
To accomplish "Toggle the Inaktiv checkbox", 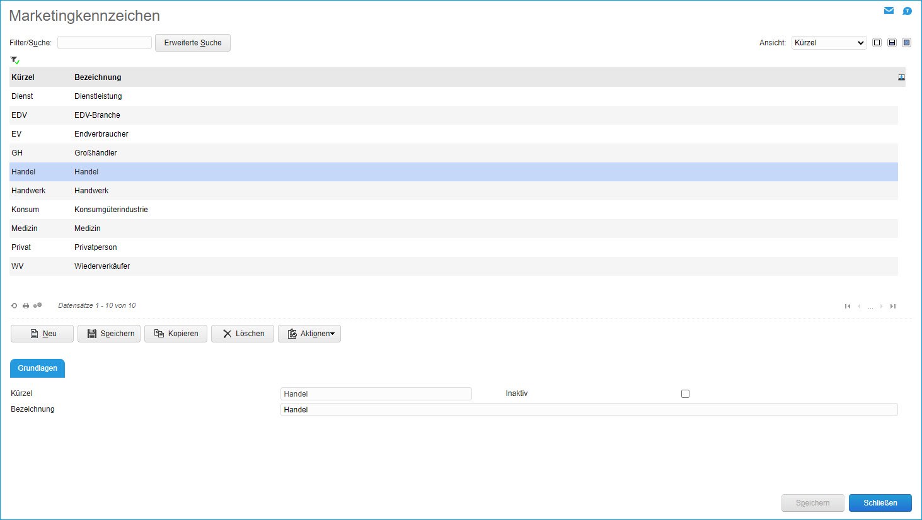I will 685,394.
